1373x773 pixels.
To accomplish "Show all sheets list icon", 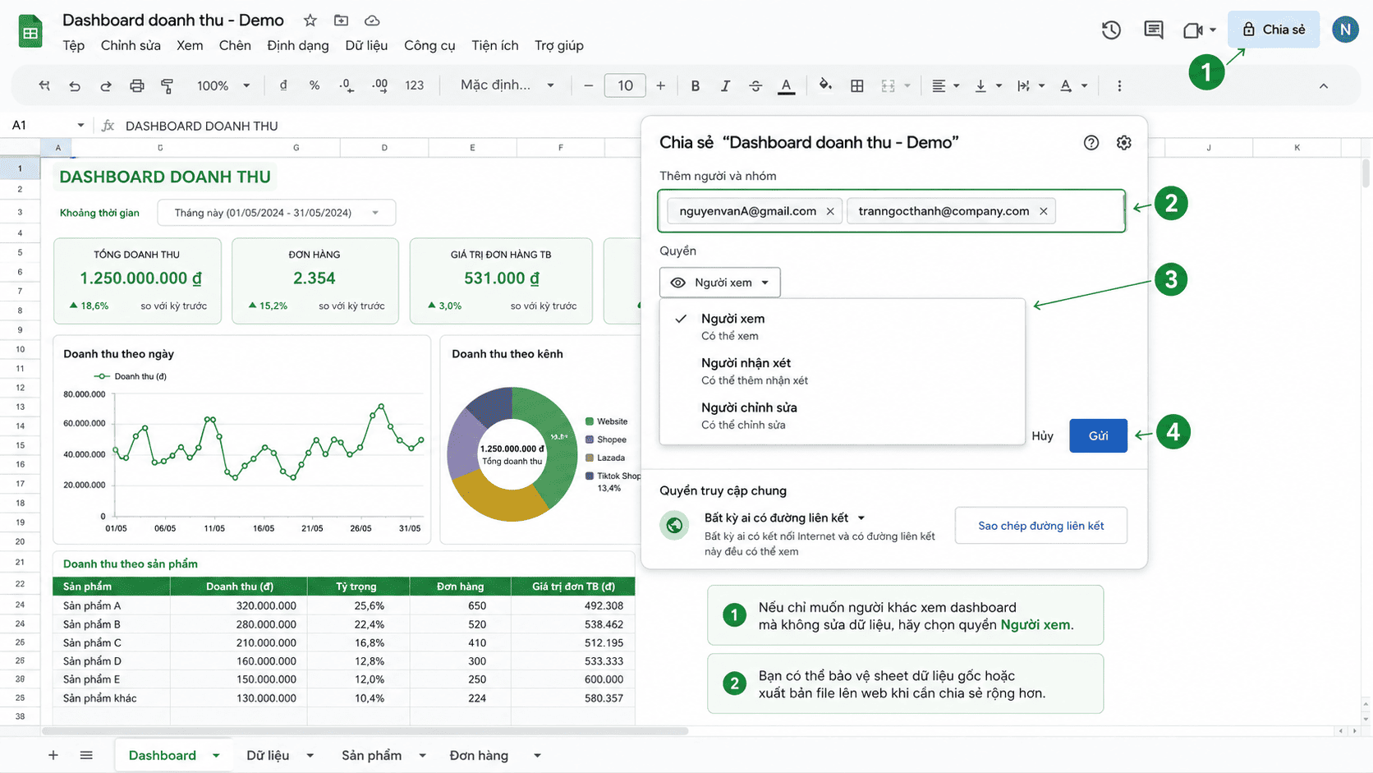I will [86, 755].
